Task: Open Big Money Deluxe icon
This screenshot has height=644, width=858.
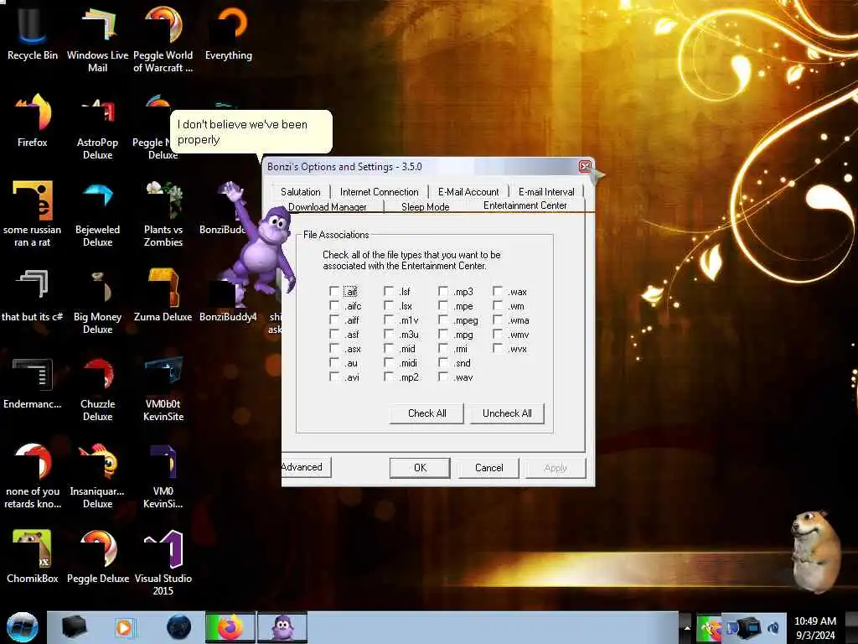Action: click(x=97, y=301)
